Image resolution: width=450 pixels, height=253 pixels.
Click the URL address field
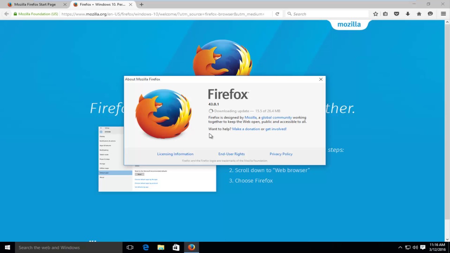click(163, 14)
